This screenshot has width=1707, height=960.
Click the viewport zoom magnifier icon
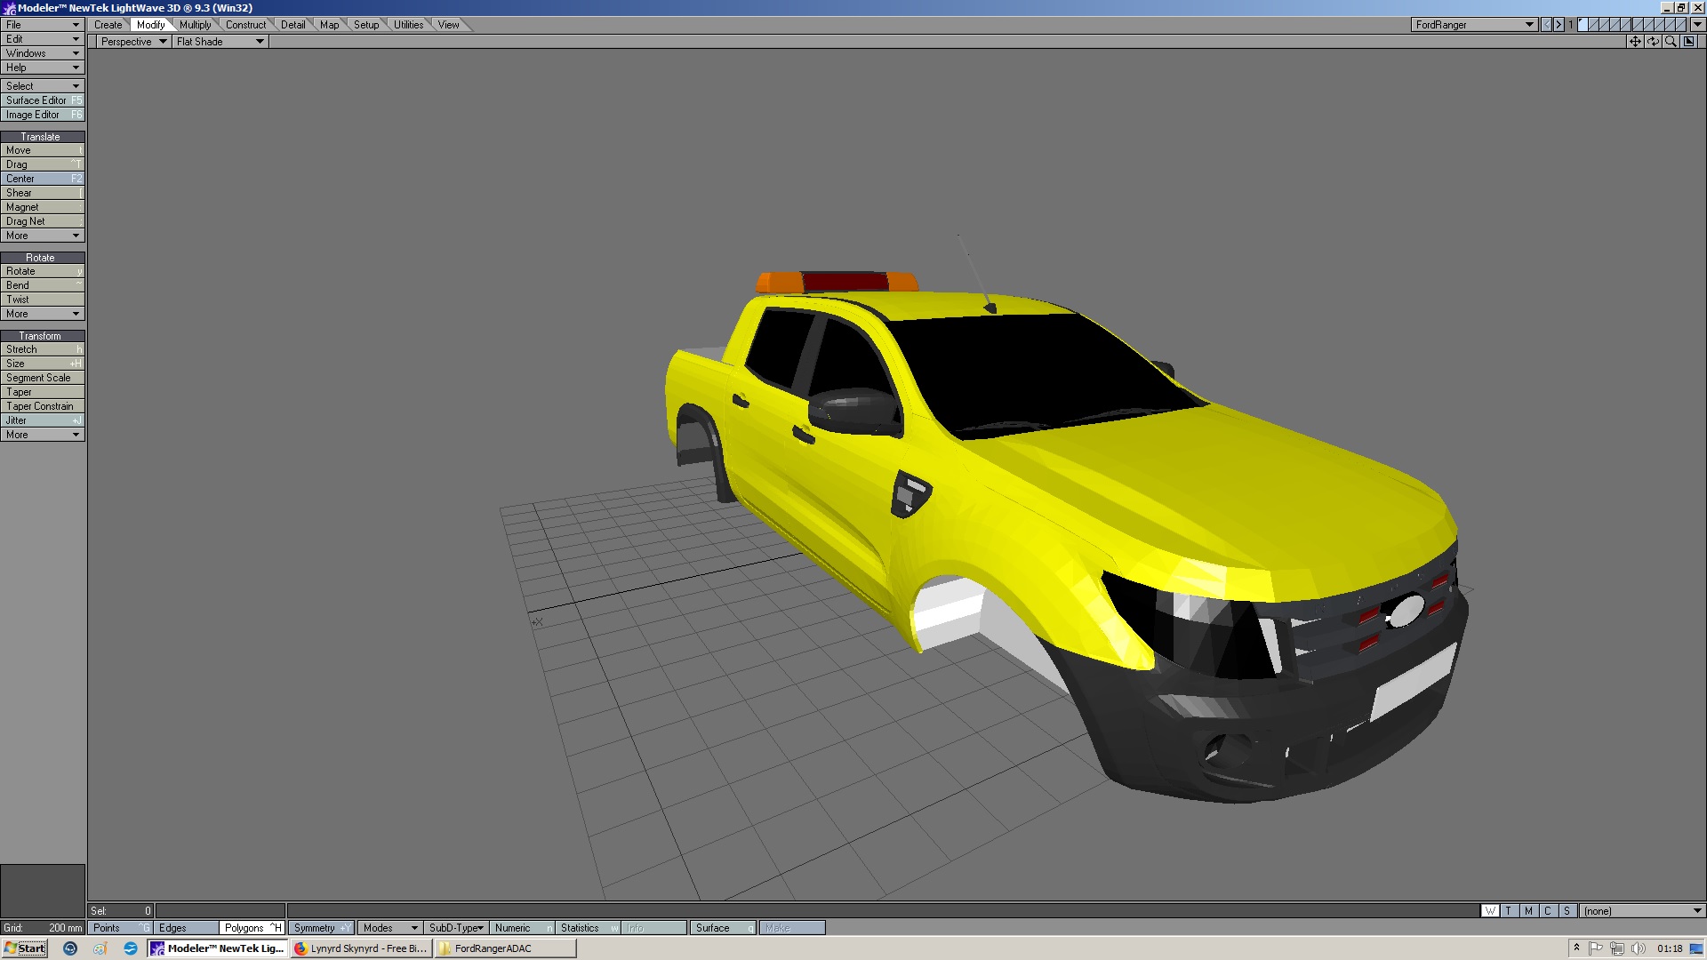(1671, 41)
